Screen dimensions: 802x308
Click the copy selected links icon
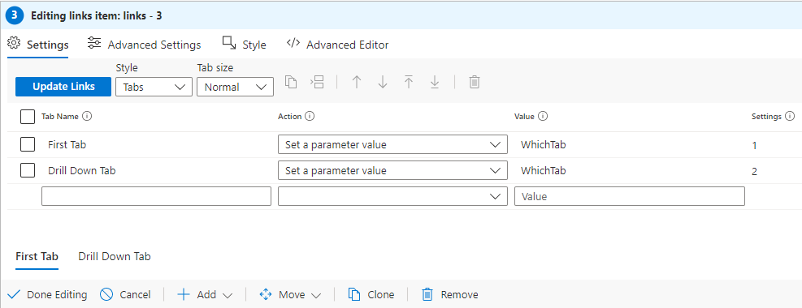tap(291, 82)
